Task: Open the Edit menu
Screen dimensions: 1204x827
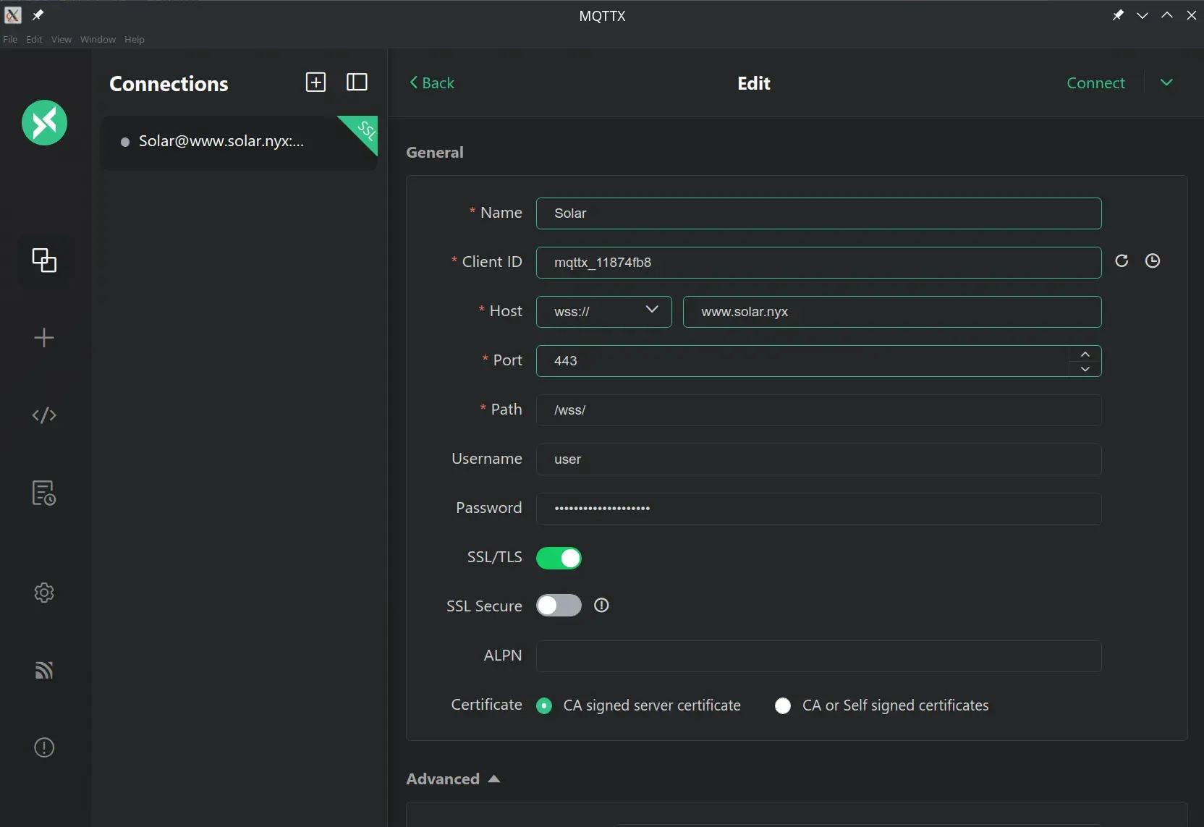Action: coord(34,39)
